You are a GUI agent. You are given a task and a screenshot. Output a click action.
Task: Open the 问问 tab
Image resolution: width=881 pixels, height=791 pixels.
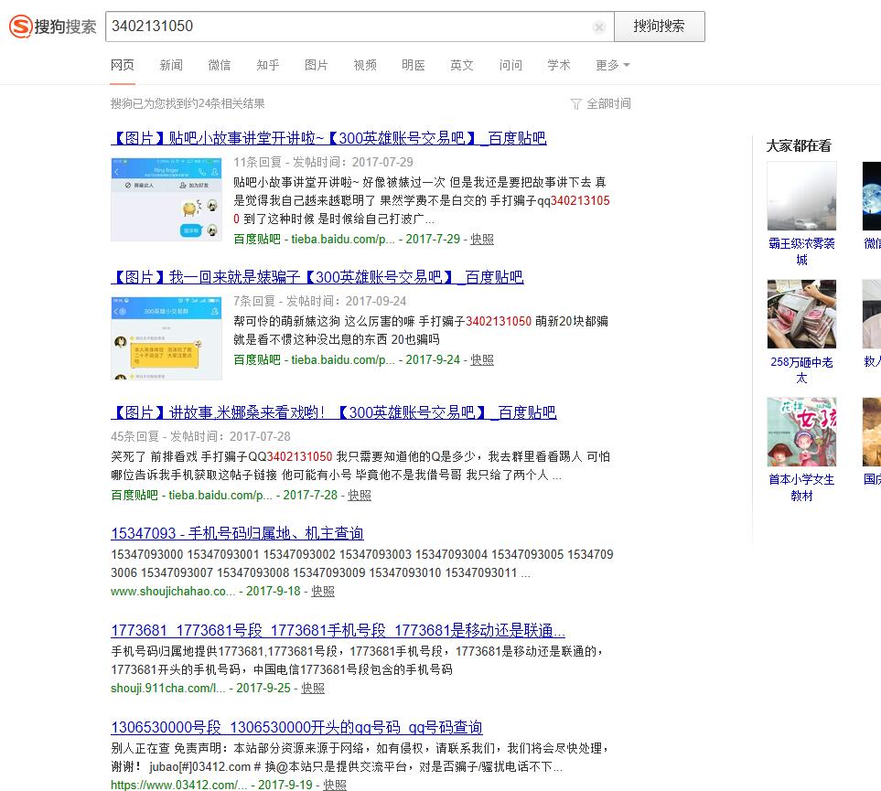(x=510, y=65)
